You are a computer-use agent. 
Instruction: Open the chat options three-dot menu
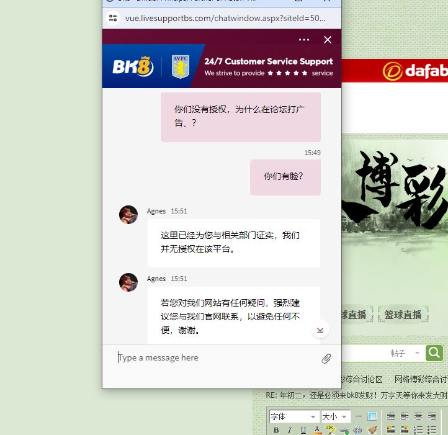[303, 40]
